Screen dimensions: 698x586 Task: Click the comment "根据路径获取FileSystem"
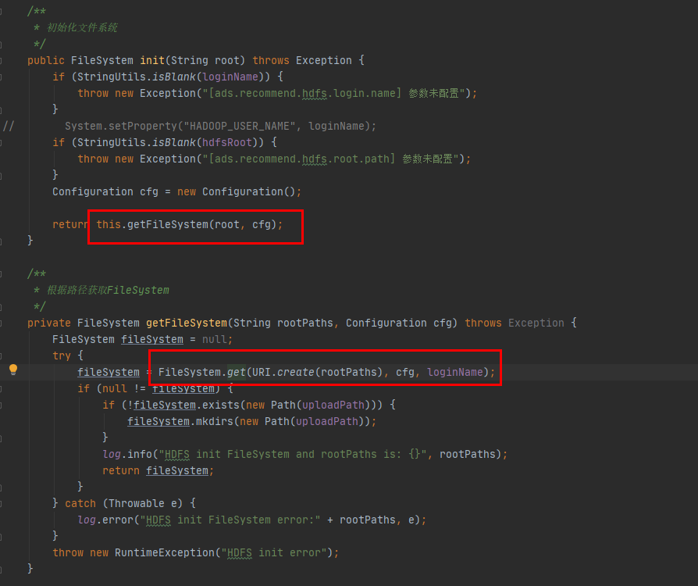(108, 290)
